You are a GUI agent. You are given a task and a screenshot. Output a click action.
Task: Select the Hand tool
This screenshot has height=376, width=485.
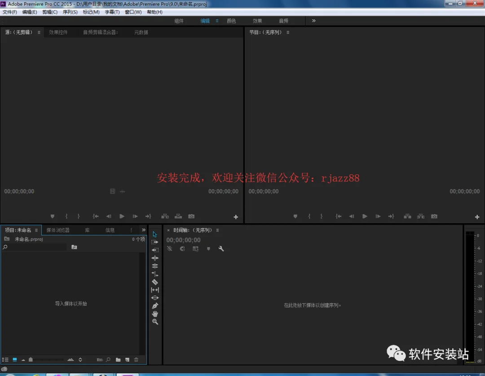(154, 314)
